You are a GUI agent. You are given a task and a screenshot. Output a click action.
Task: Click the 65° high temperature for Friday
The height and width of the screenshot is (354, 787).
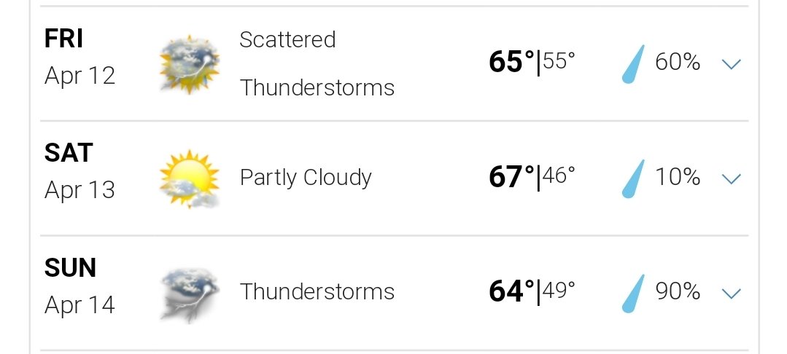point(512,63)
